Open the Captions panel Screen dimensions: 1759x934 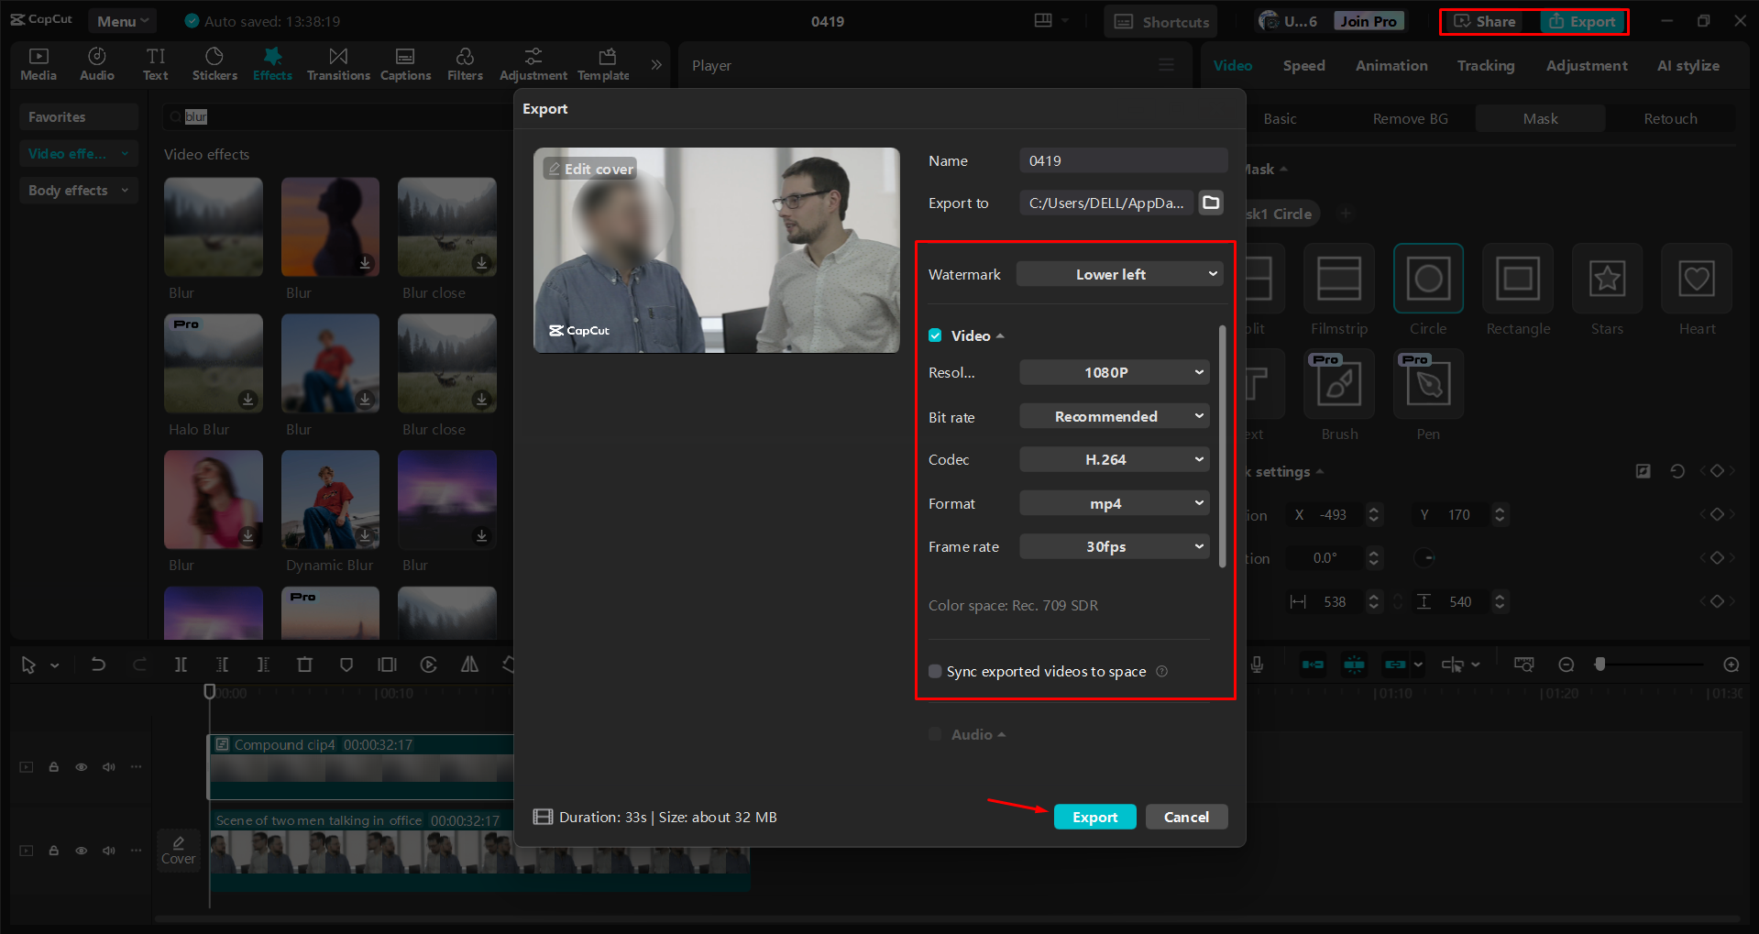(405, 64)
